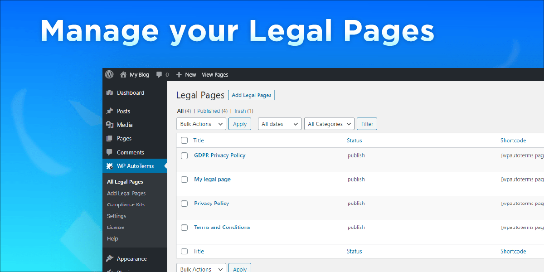Tick the select-all checkbox in the table header
This screenshot has height=272, width=544.
(184, 141)
